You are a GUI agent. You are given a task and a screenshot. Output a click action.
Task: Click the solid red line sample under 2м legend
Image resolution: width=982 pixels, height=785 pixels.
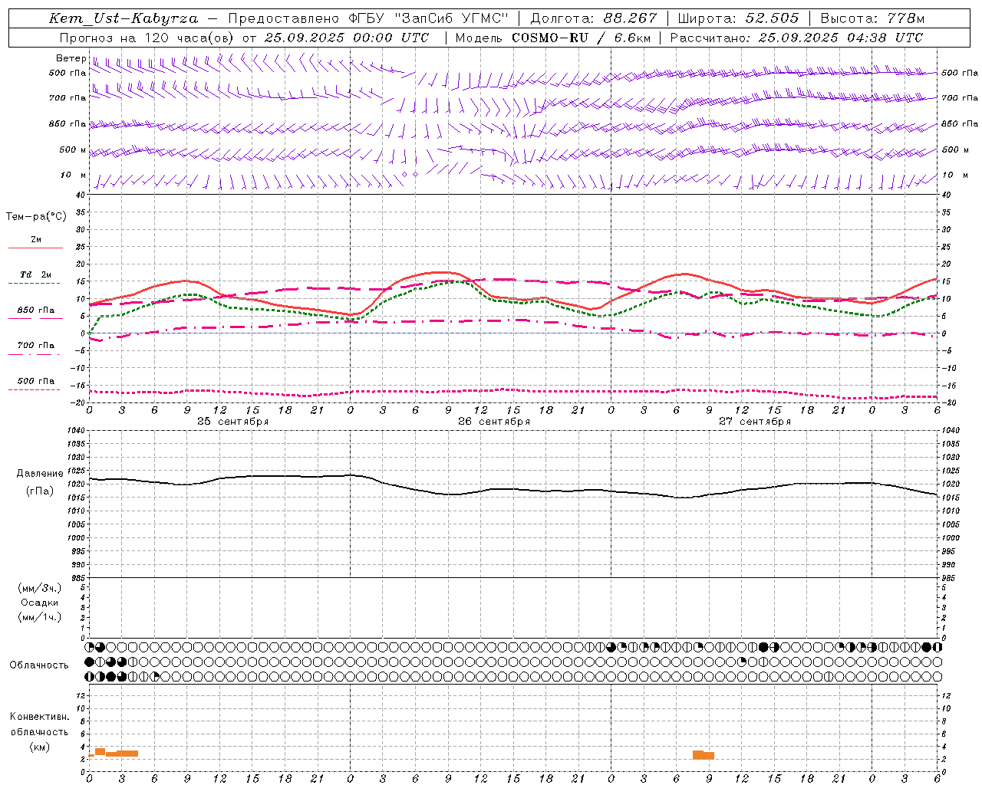(35, 248)
